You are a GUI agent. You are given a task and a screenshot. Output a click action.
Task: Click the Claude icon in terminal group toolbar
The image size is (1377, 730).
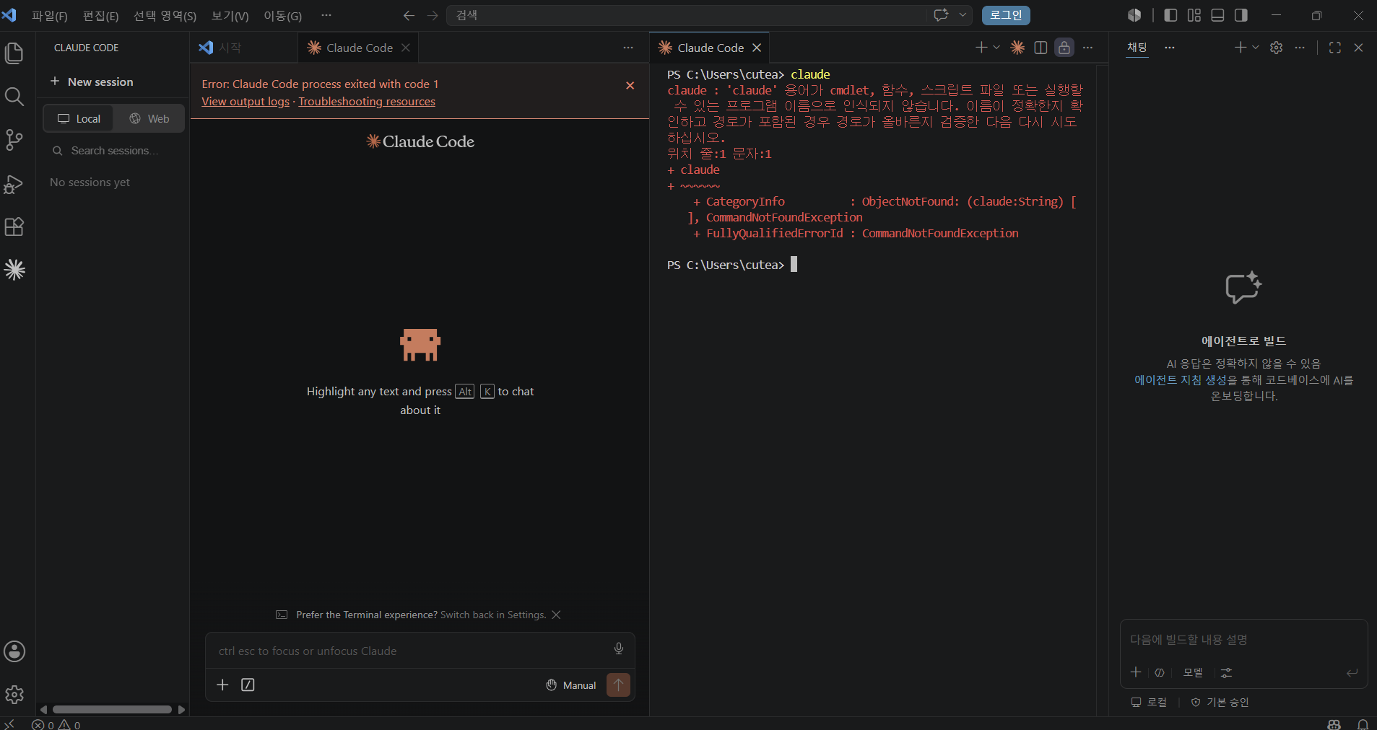(x=1017, y=48)
